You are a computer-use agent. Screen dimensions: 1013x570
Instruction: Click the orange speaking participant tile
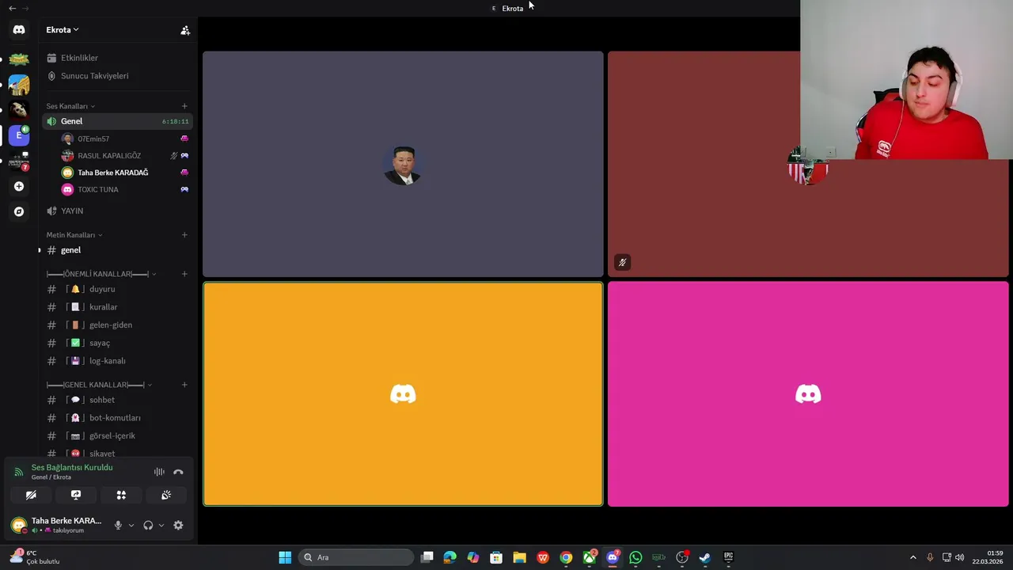point(403,393)
